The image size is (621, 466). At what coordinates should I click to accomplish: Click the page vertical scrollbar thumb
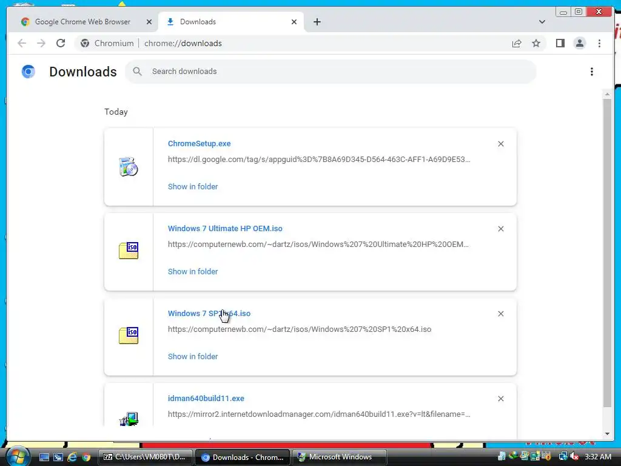tap(607, 252)
